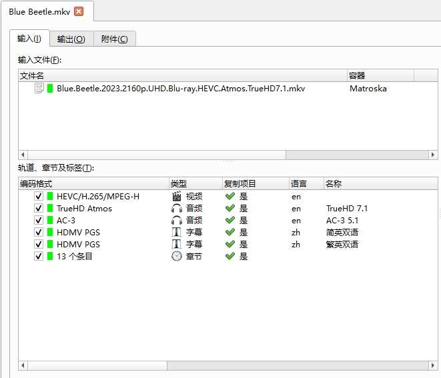Click the zh language of 简英双语 row
The height and width of the screenshot is (378, 441).
pos(296,233)
